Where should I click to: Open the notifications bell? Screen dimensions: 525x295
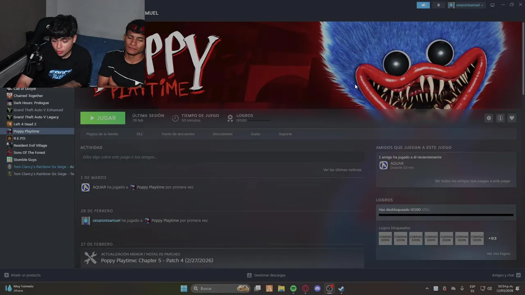pos(438,5)
